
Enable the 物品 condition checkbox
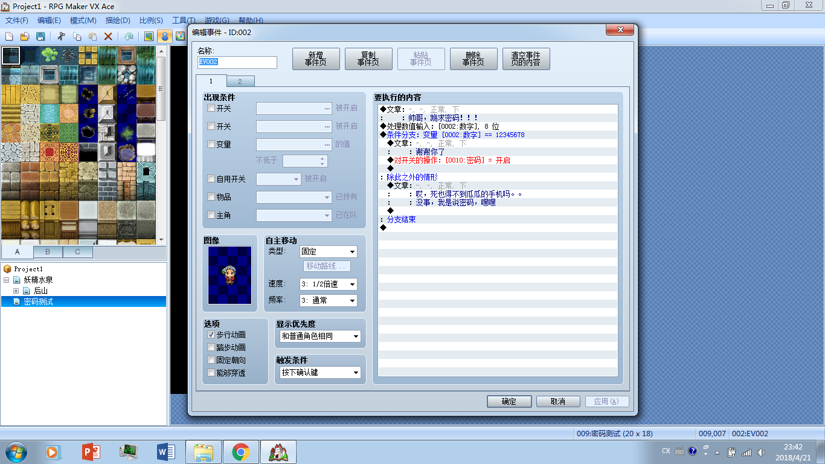tap(211, 197)
